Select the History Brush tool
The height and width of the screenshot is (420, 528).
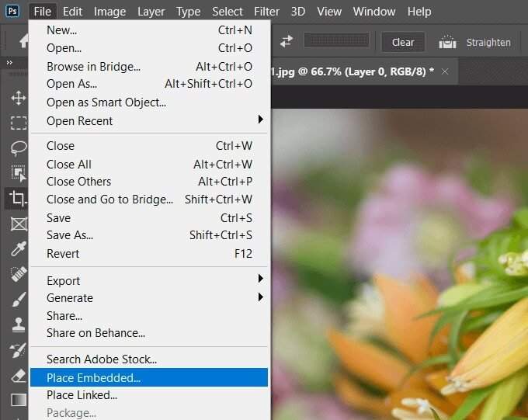[x=19, y=350]
